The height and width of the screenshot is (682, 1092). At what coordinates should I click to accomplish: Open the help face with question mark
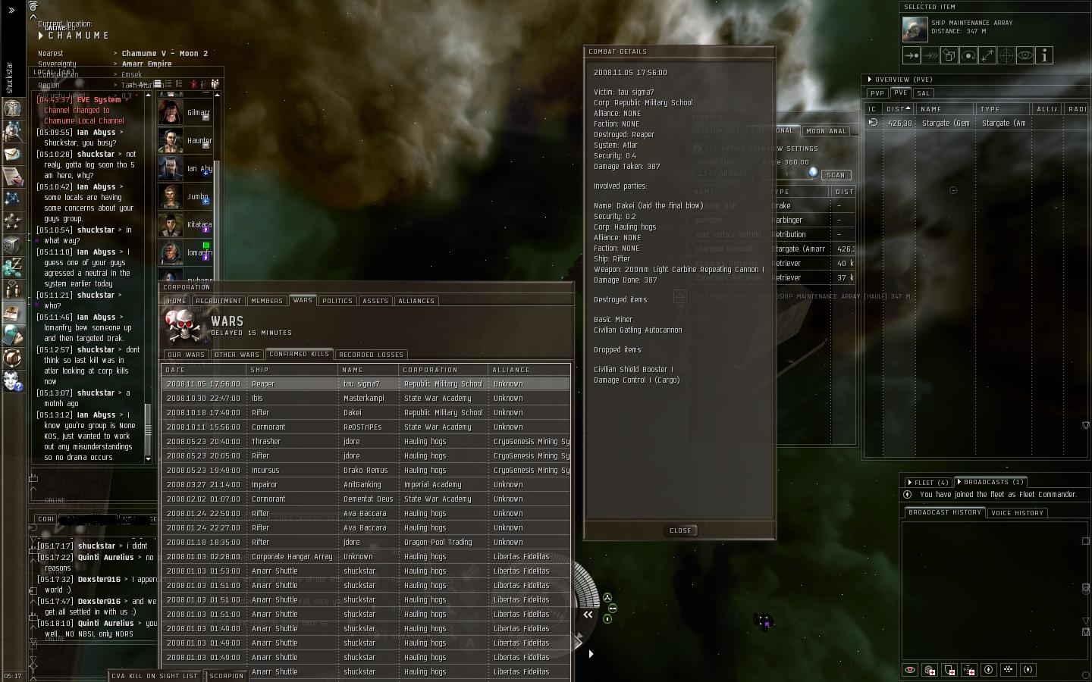12,381
